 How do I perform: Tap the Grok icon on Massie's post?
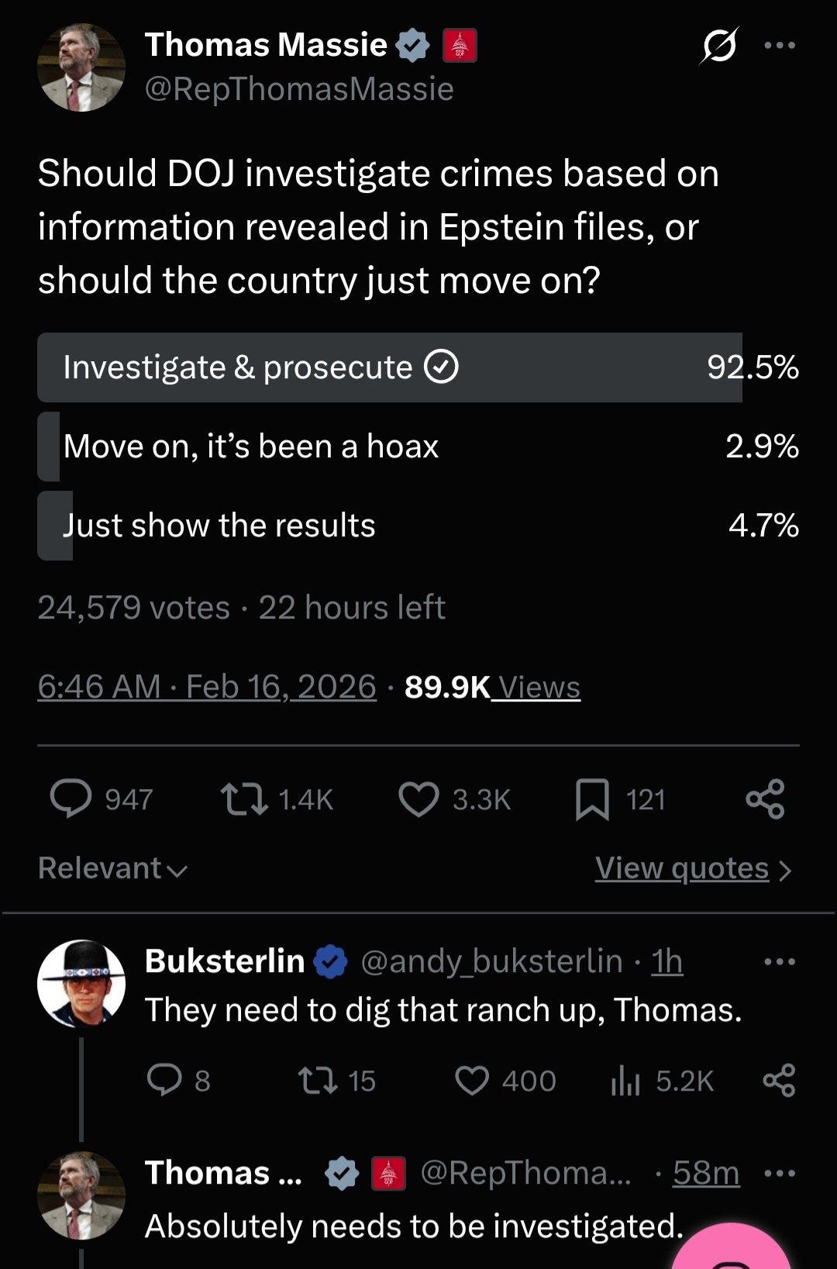click(719, 46)
